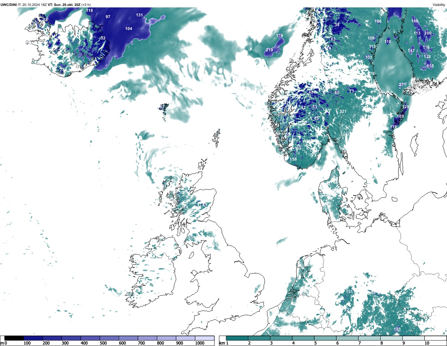The image size is (447, 346).
Task: Click the '104' value in dark blue fog area
Action: click(x=129, y=29)
